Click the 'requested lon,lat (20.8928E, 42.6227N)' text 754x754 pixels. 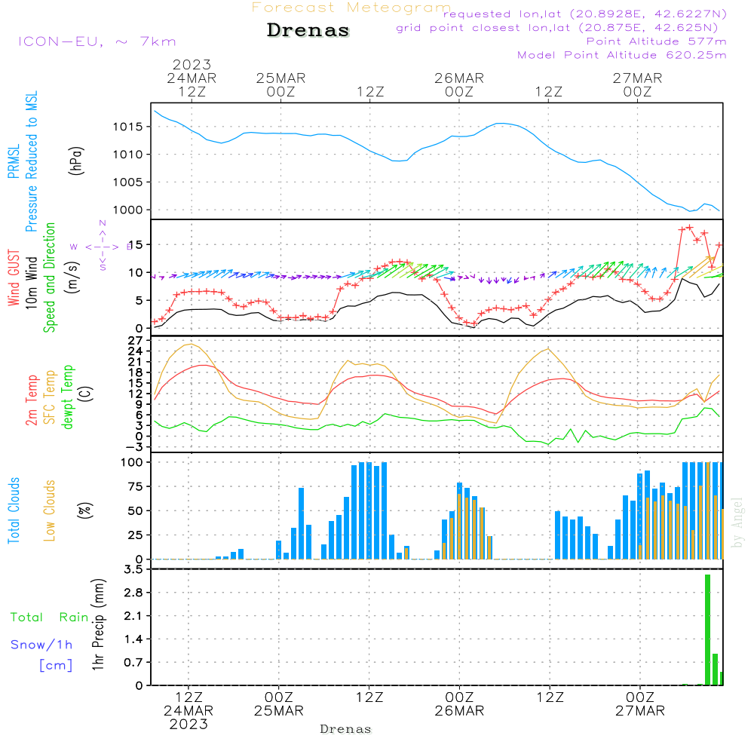(x=585, y=14)
